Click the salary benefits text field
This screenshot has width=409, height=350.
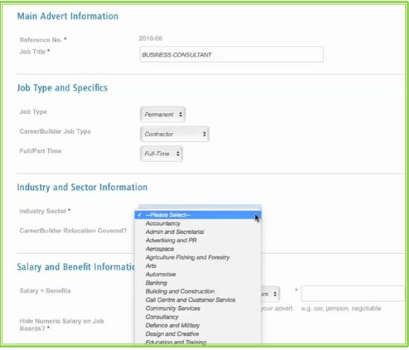tap(352, 294)
